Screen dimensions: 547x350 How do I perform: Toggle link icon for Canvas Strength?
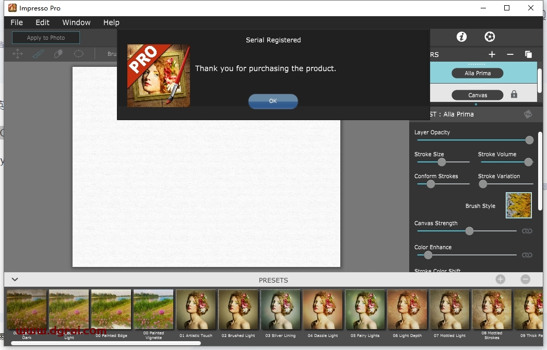pos(527,231)
